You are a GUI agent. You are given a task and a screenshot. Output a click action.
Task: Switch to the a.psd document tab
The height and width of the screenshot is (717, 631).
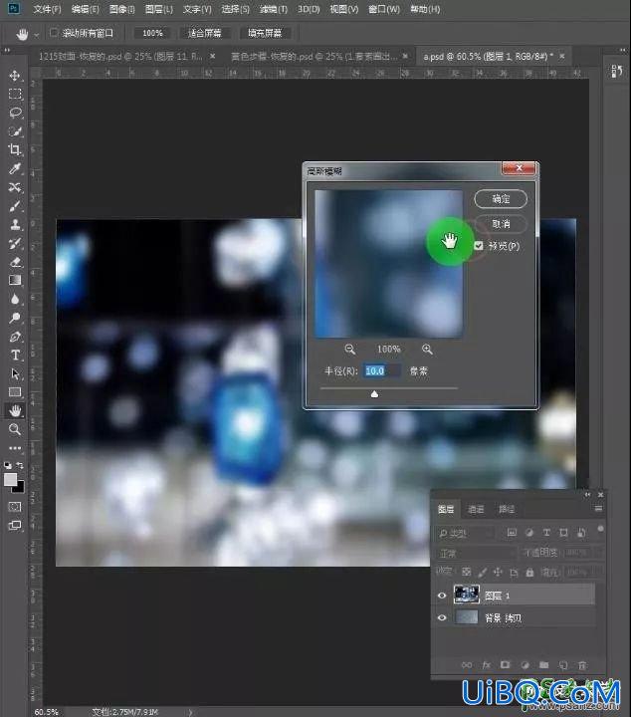click(x=488, y=56)
